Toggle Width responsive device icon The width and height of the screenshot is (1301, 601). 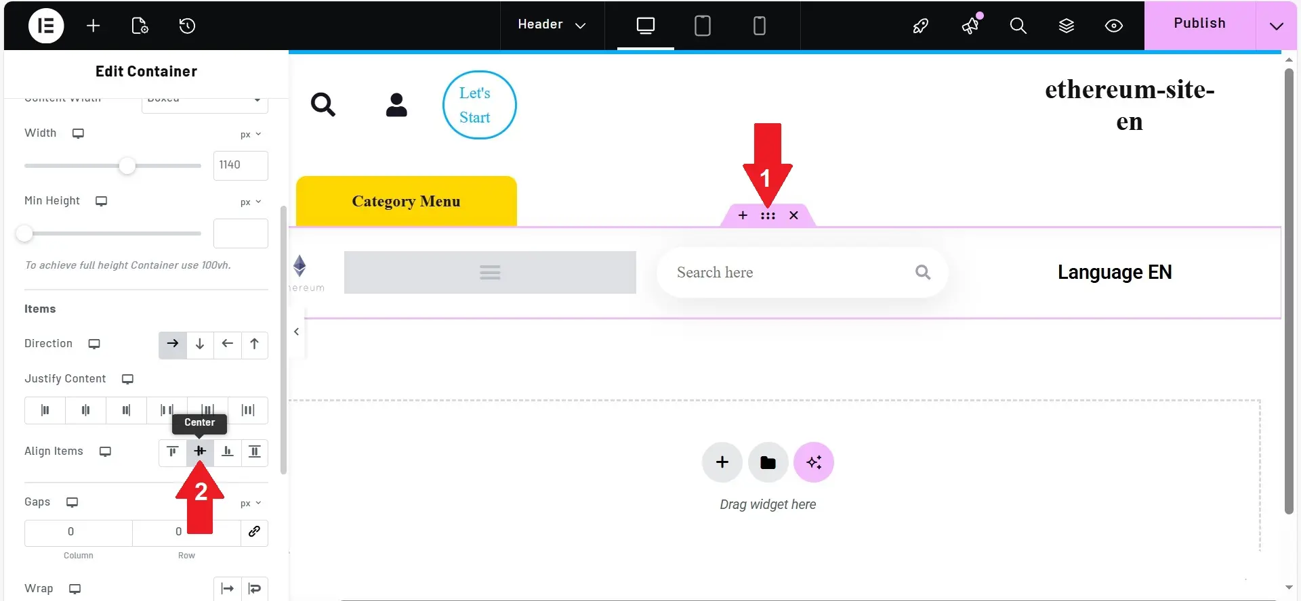79,133
